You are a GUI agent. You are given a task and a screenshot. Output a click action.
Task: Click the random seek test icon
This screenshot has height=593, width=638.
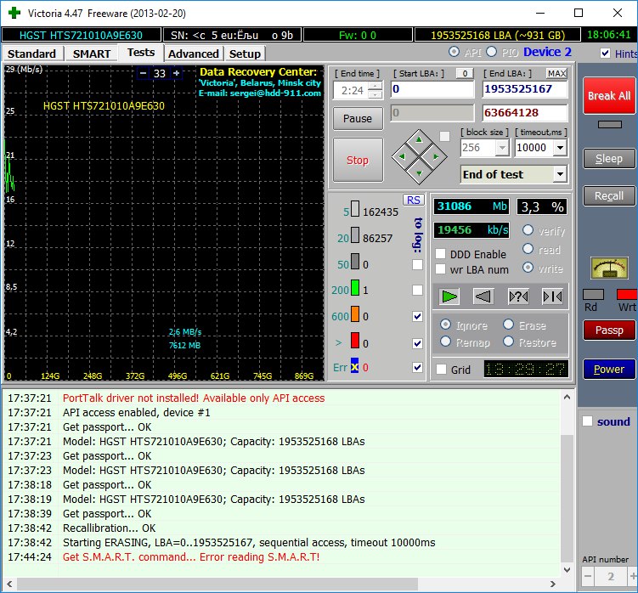[x=518, y=296]
